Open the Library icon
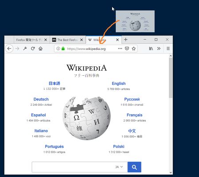This screenshot has width=199, height=177. 151,49
